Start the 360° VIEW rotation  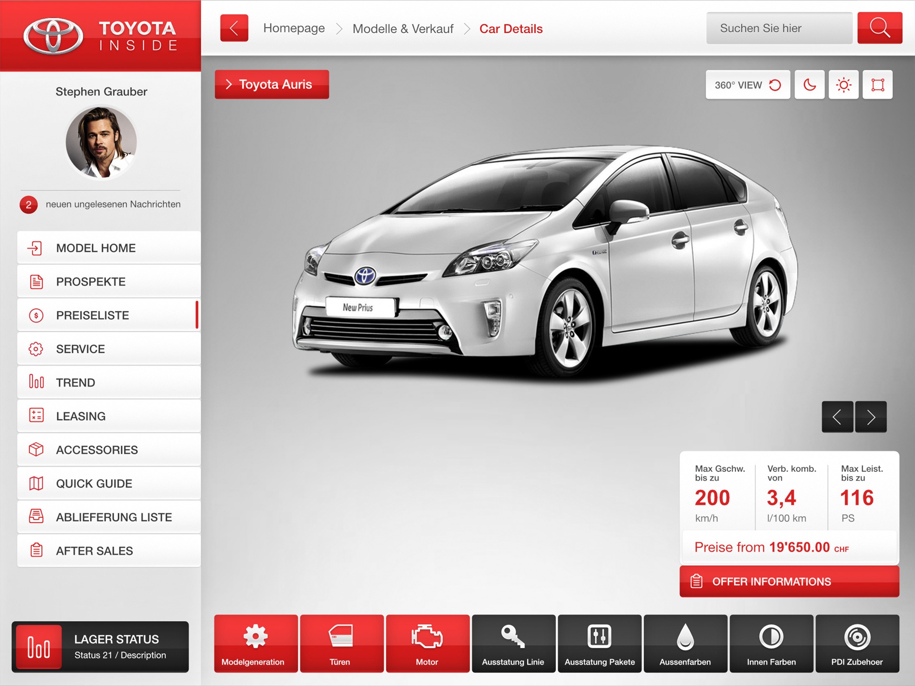[x=747, y=84]
